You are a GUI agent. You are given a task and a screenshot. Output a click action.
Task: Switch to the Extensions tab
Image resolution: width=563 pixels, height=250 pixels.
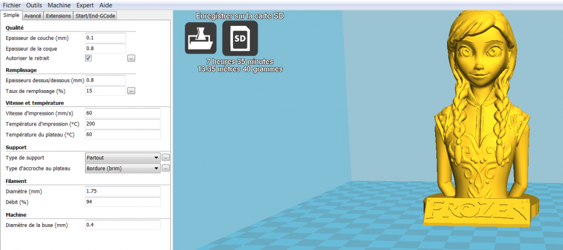point(59,16)
